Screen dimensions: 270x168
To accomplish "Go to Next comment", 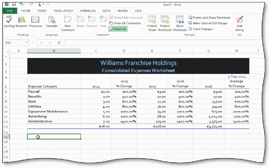I will point(103,21).
